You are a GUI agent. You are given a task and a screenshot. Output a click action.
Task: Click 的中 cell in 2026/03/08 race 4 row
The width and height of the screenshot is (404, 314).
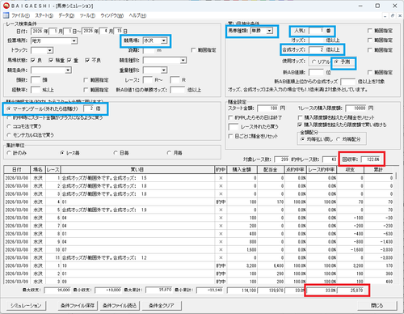pyautogui.click(x=221, y=202)
